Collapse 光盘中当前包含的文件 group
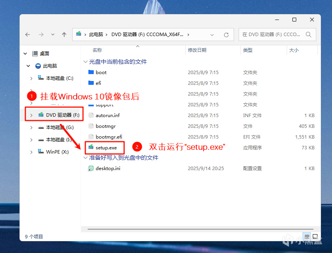Screen dimensions: 332x253 85,62
